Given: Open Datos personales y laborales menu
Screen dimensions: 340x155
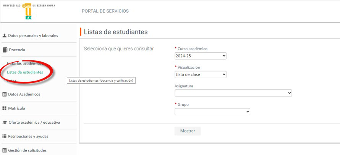Looking at the screenshot, I should pyautogui.click(x=33, y=36).
